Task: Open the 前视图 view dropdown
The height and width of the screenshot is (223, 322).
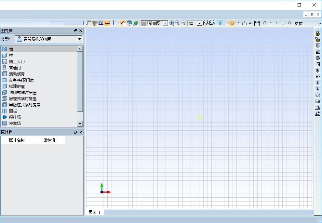Action: [x=155, y=23]
